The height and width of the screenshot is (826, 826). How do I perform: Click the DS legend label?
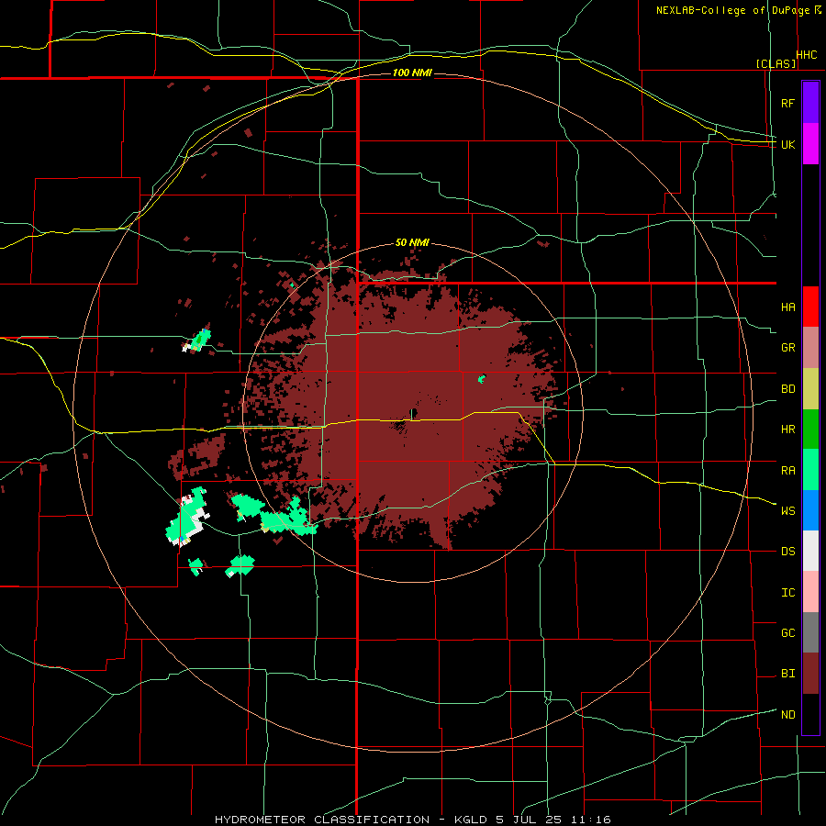pos(788,552)
